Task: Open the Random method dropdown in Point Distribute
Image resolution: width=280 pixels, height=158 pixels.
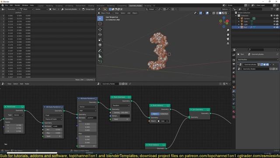Action: point(121,105)
